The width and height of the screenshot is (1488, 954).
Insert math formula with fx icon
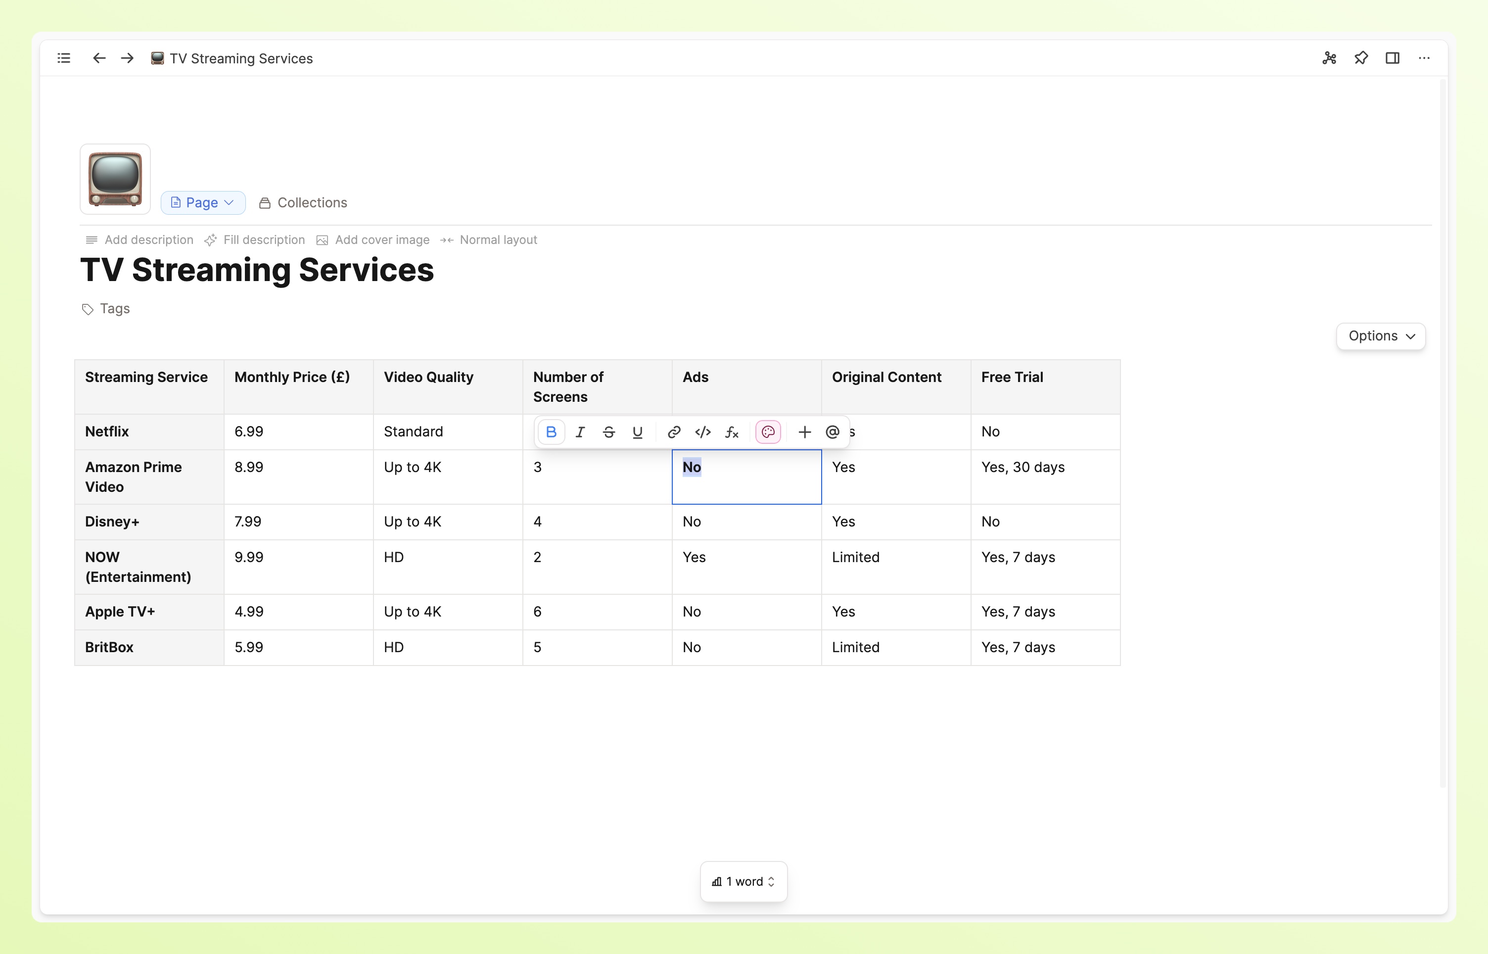click(x=731, y=432)
